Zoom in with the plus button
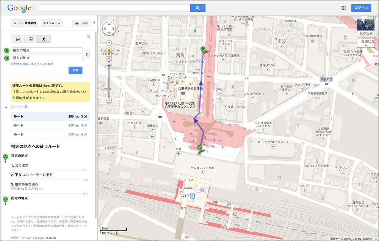379x241 pixels. (109, 59)
